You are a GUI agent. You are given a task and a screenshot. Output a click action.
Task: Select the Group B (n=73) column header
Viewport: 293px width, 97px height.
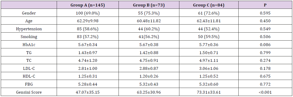click(x=149, y=5)
